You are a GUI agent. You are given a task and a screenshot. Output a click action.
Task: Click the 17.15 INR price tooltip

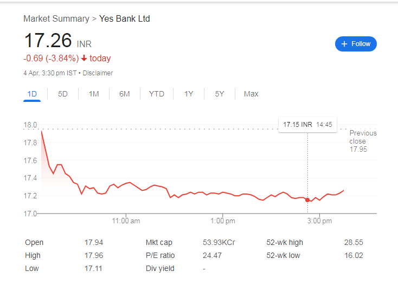(307, 125)
